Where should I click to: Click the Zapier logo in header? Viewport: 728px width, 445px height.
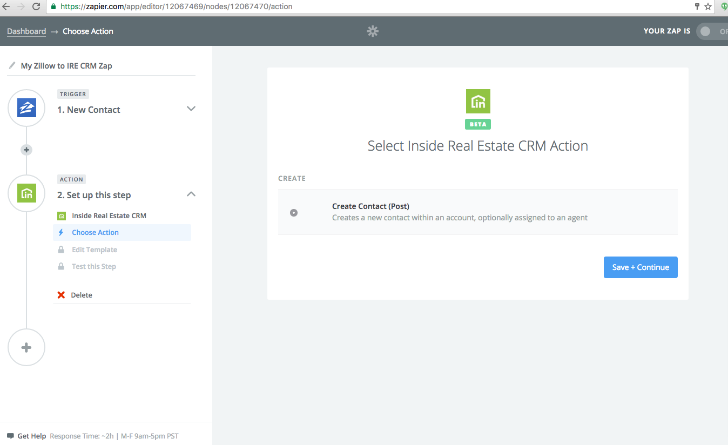tap(373, 31)
